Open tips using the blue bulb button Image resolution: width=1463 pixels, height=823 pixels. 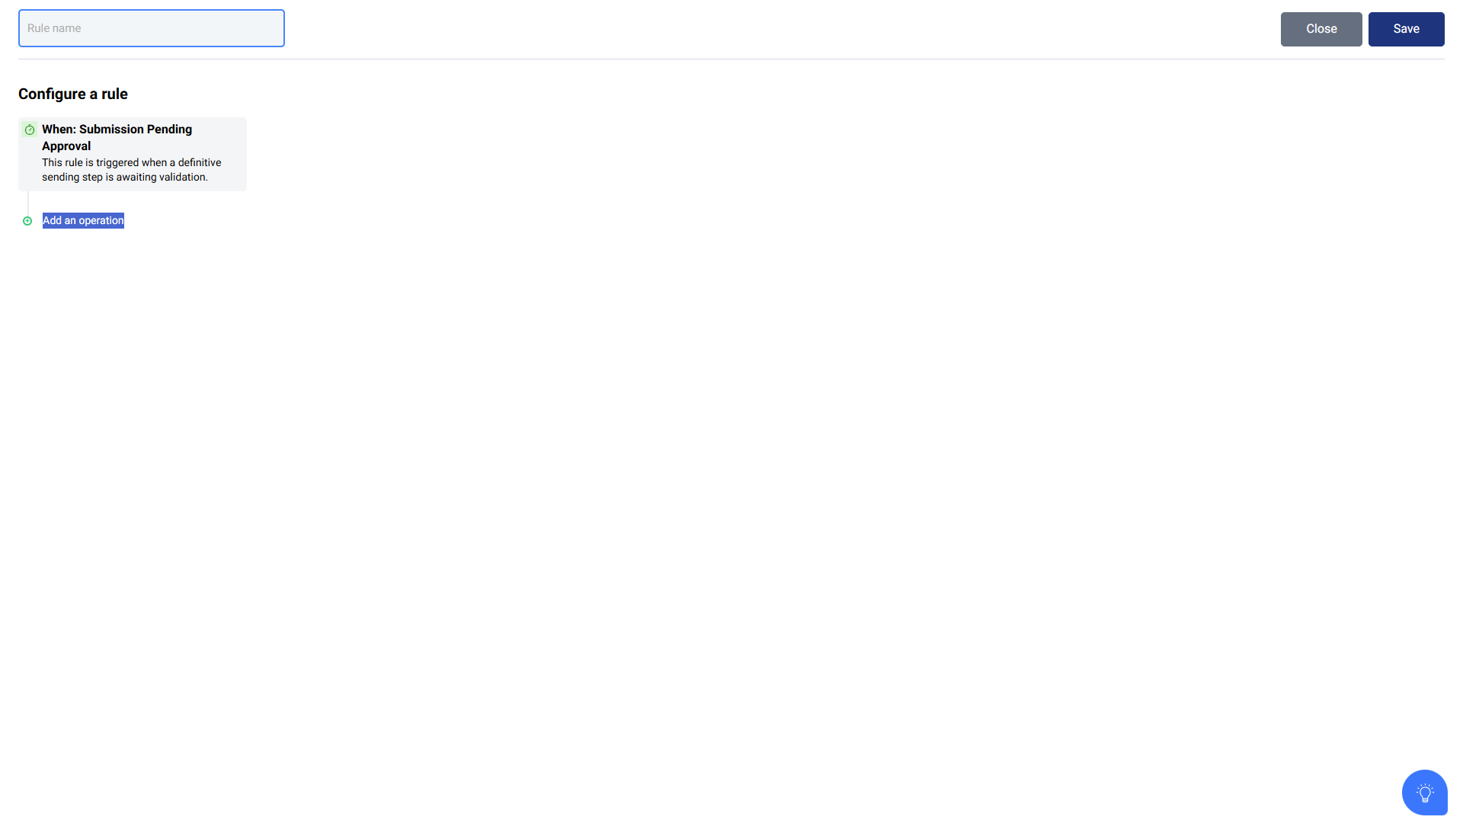click(x=1424, y=793)
